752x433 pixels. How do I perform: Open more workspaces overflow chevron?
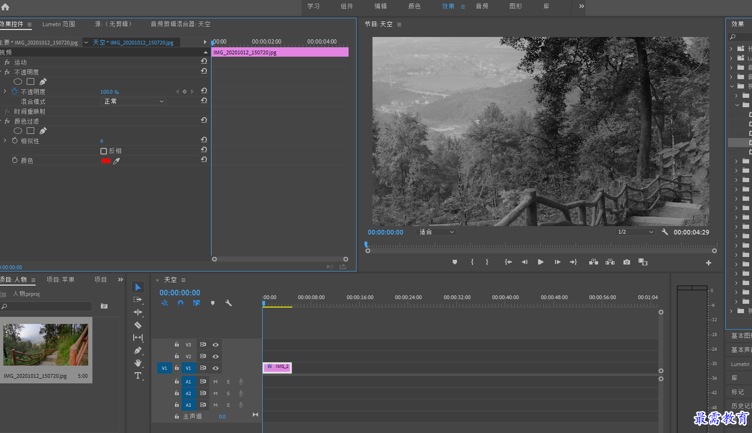tap(582, 6)
